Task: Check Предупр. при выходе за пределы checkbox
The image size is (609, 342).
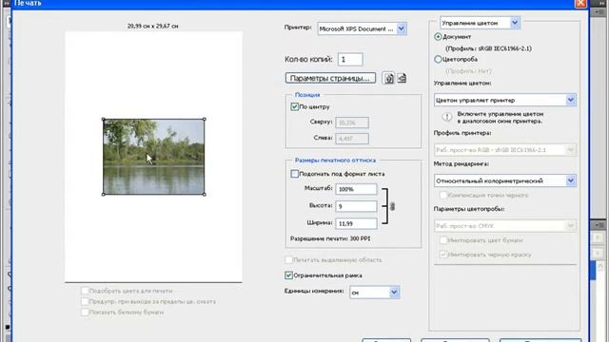Action: (85, 301)
